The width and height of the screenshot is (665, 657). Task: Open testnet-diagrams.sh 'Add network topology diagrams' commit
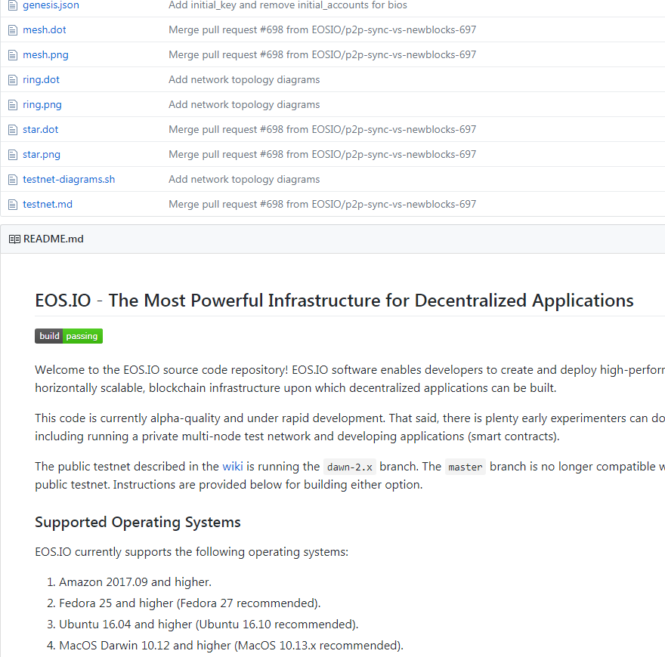point(244,179)
